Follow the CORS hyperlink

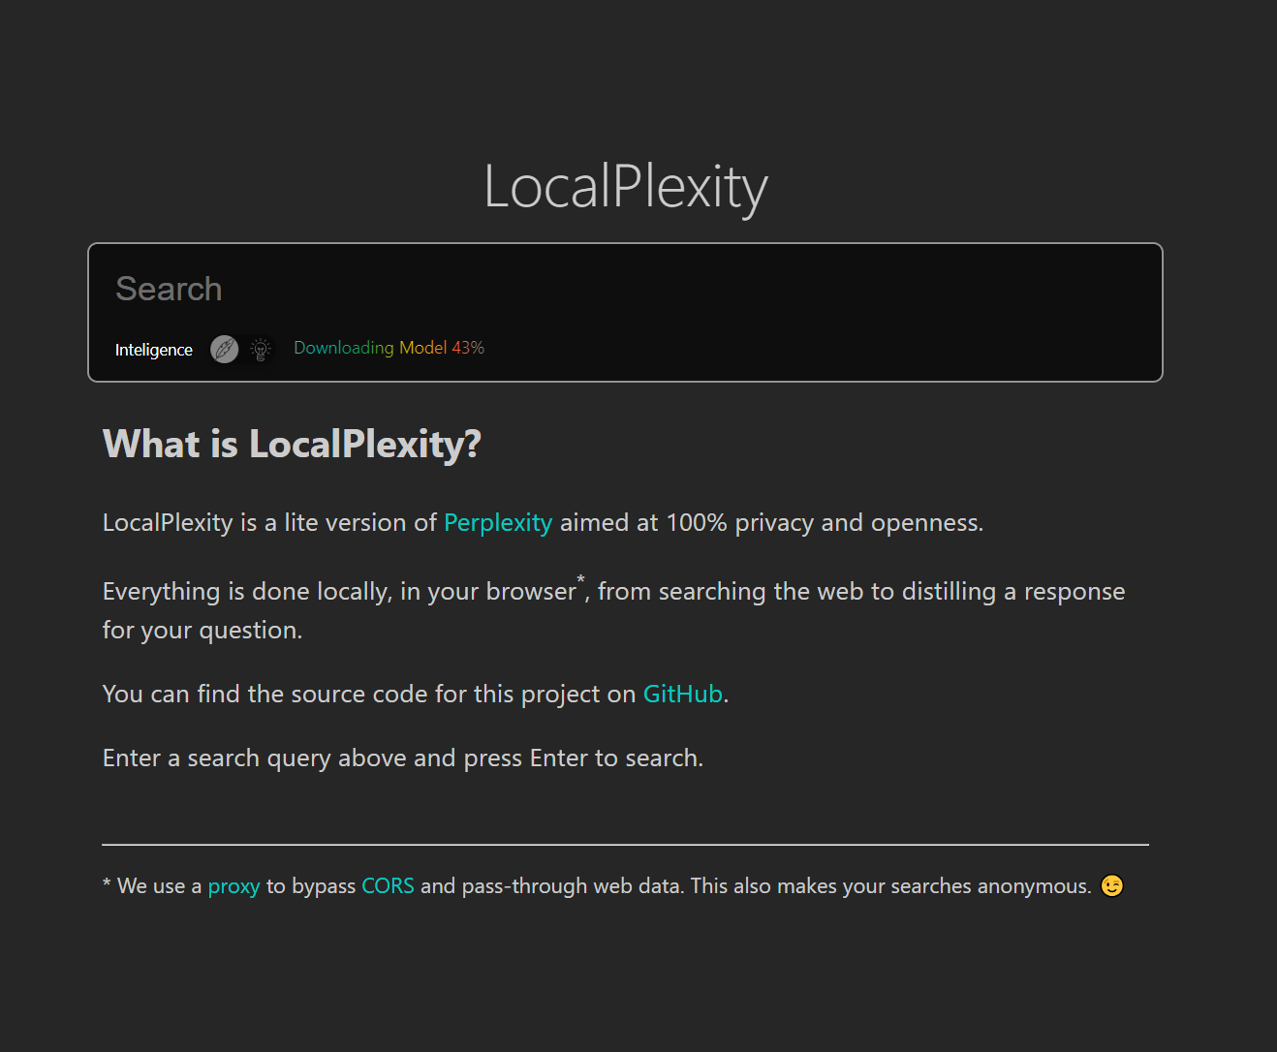click(x=388, y=885)
